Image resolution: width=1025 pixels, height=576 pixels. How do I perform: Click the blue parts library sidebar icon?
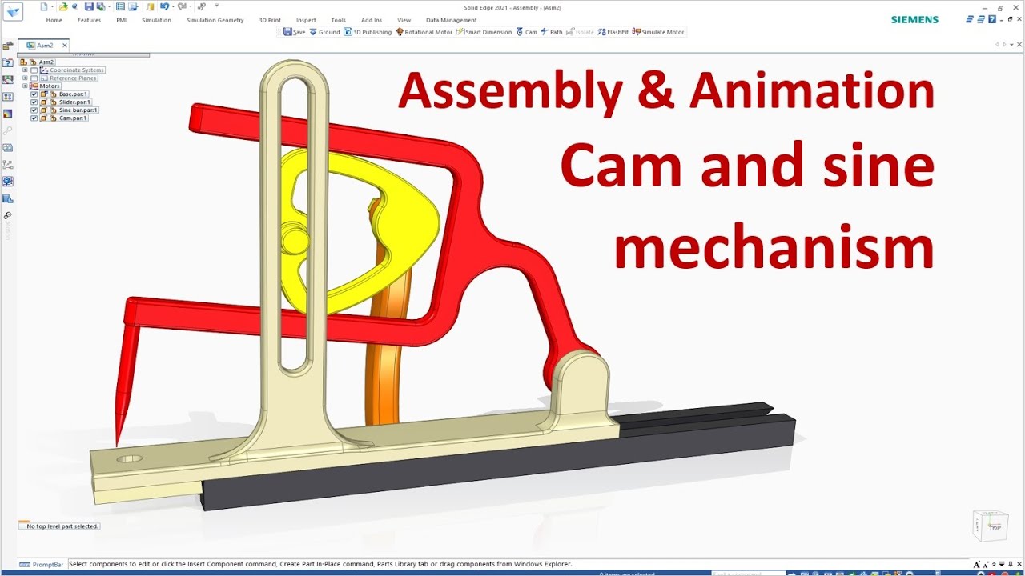[7, 198]
